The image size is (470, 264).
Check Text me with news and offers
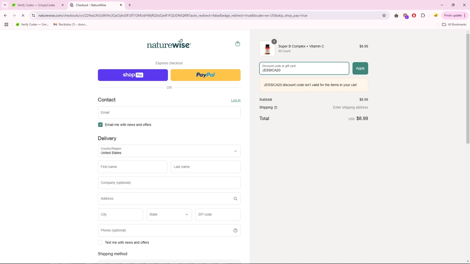click(100, 243)
